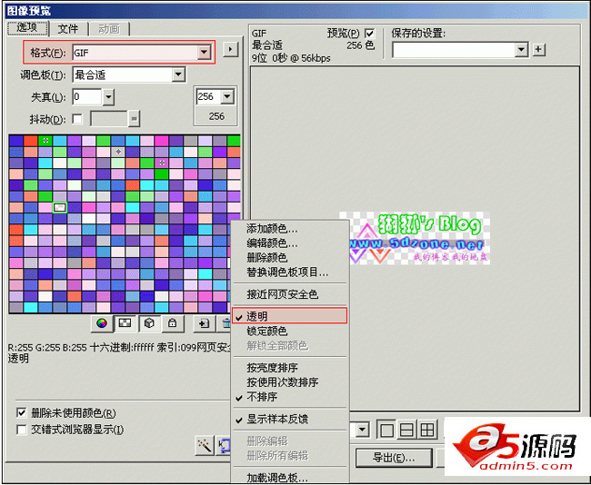591x485 pixels.
Task: Open the dither amount slider button
Action: tap(134, 119)
